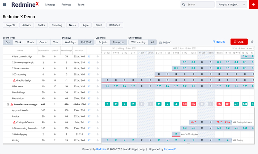Viewport: 258px width, 154px height.
Task: Click warning triangle beside Graphic design
Action: point(14,80)
